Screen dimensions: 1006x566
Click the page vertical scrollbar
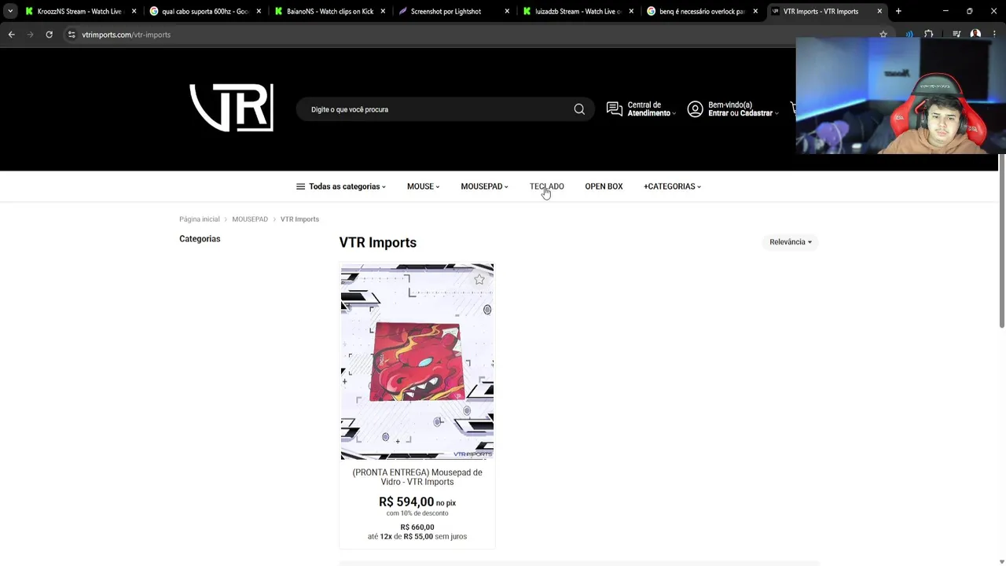coord(1001,241)
